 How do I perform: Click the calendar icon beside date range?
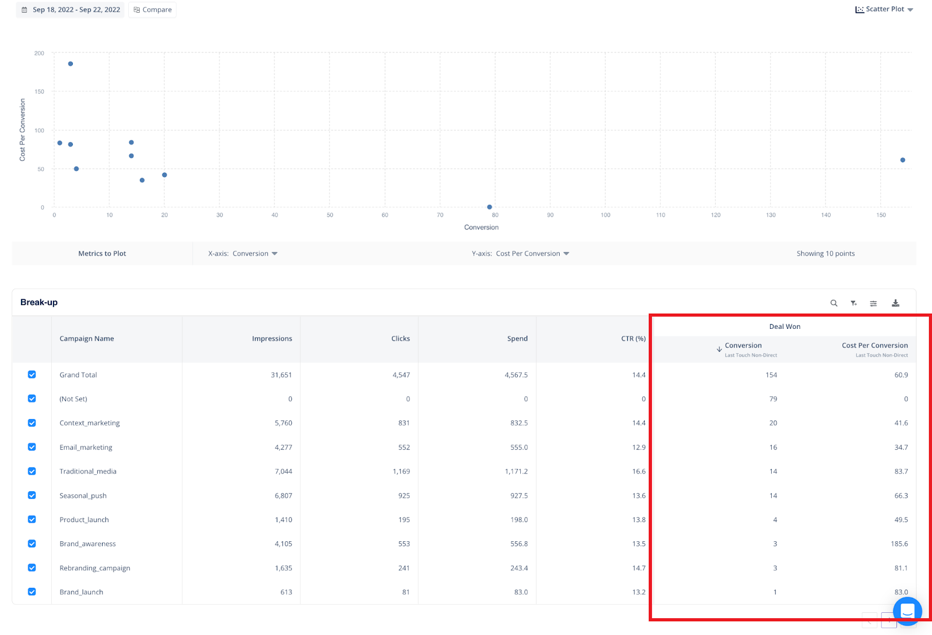[24, 10]
